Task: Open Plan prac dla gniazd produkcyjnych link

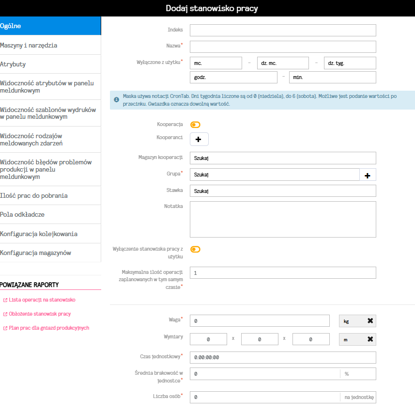Action: coord(48,328)
